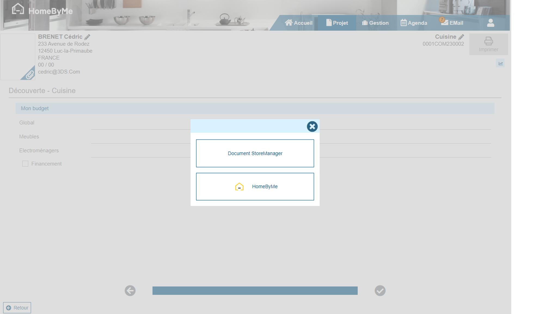Switch to the Projet tab

pos(337,23)
